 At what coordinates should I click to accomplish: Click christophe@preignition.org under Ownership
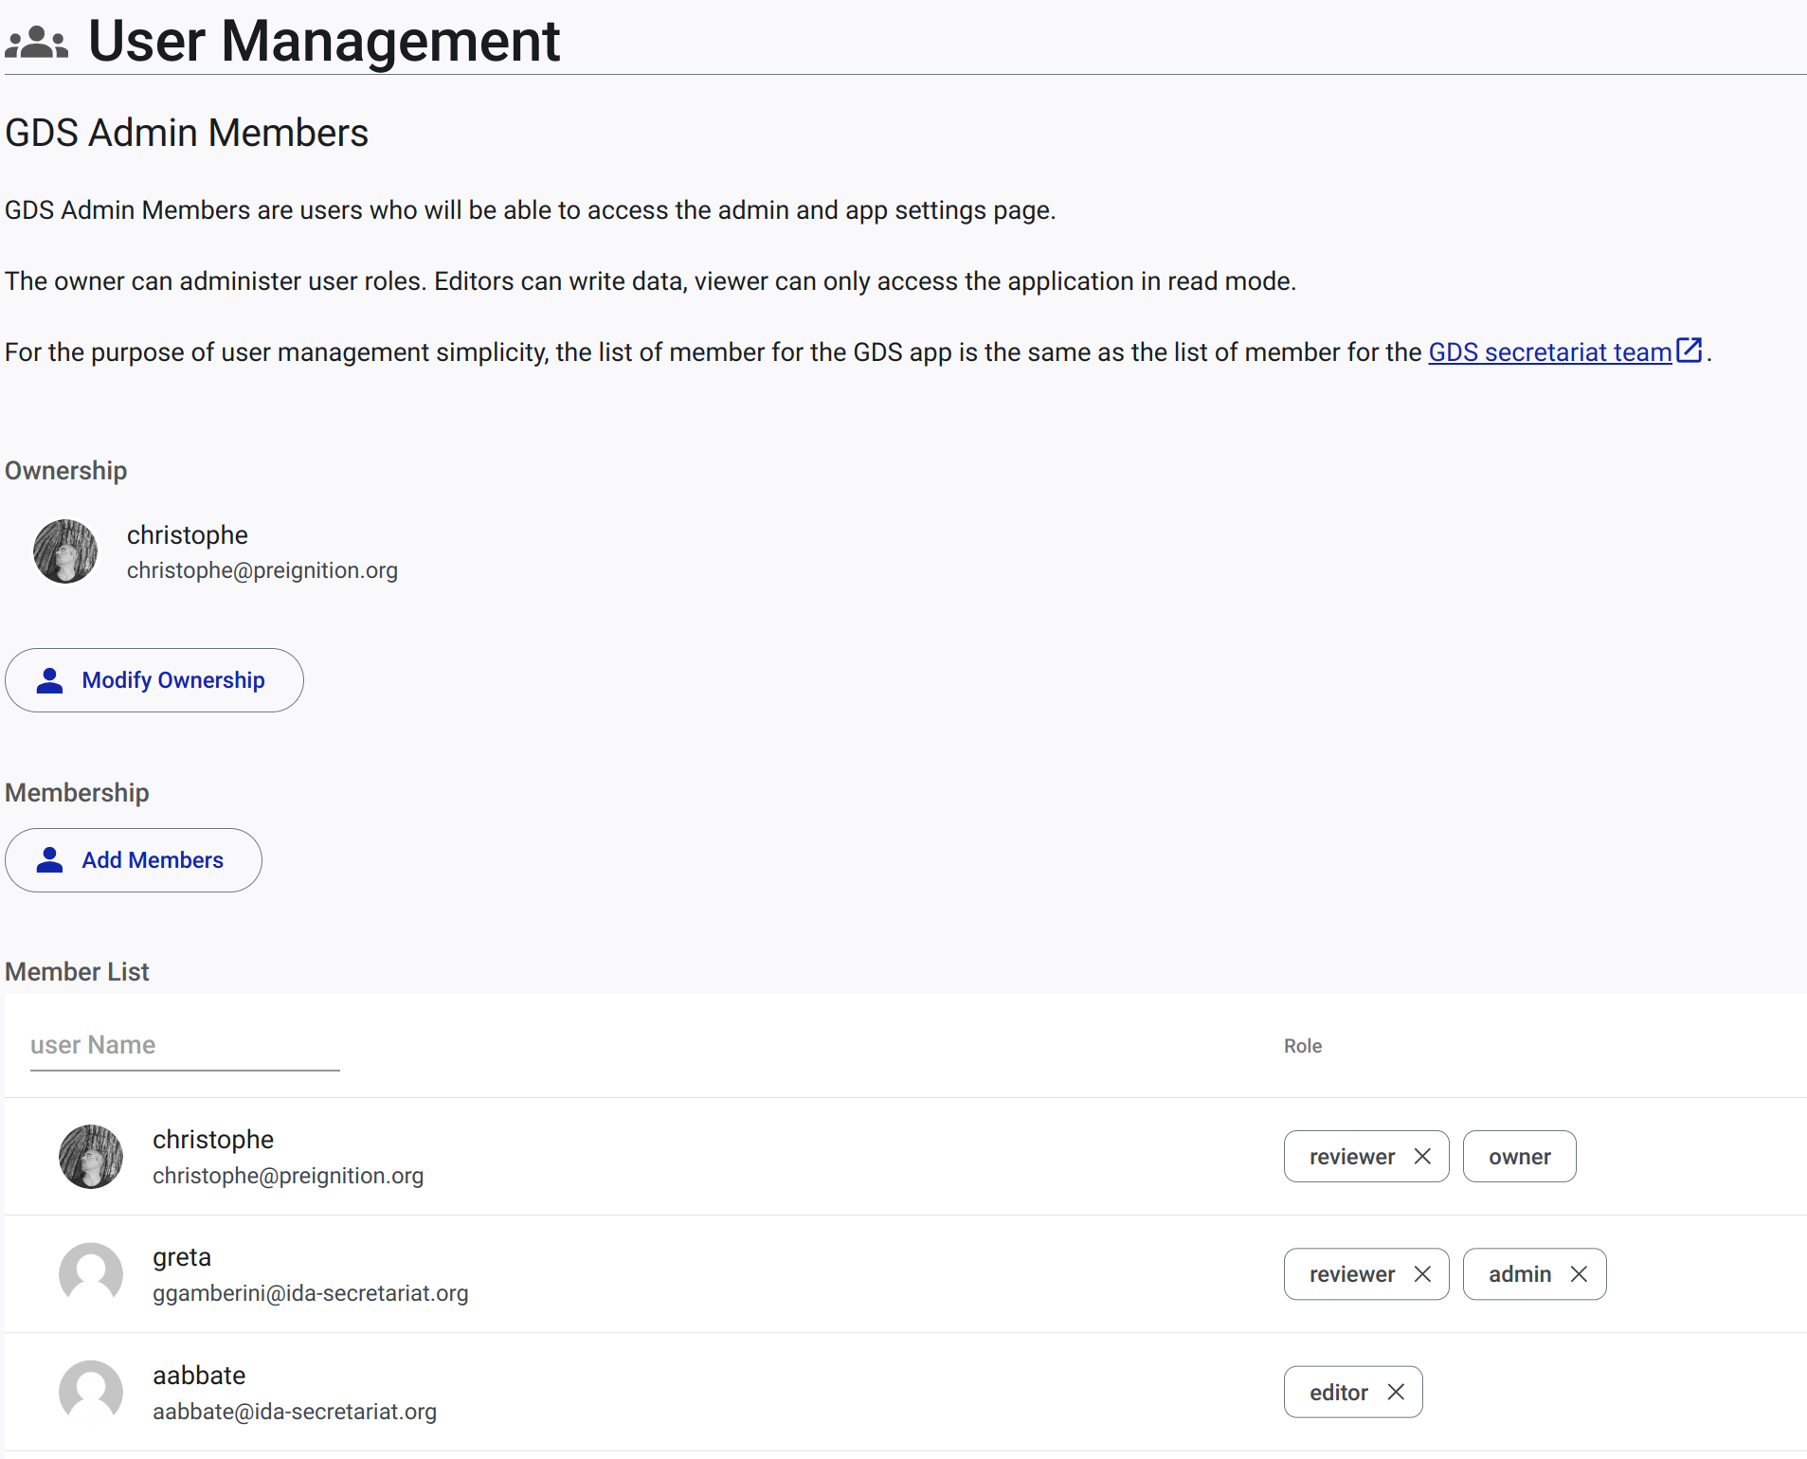click(262, 570)
